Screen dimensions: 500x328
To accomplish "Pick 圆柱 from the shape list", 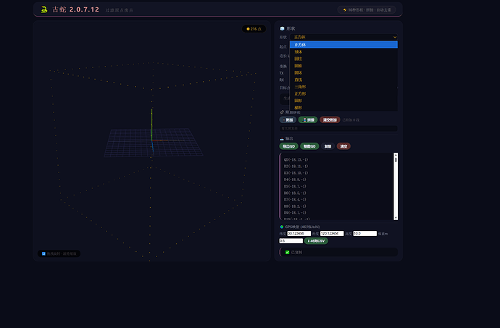I will pos(343,59).
